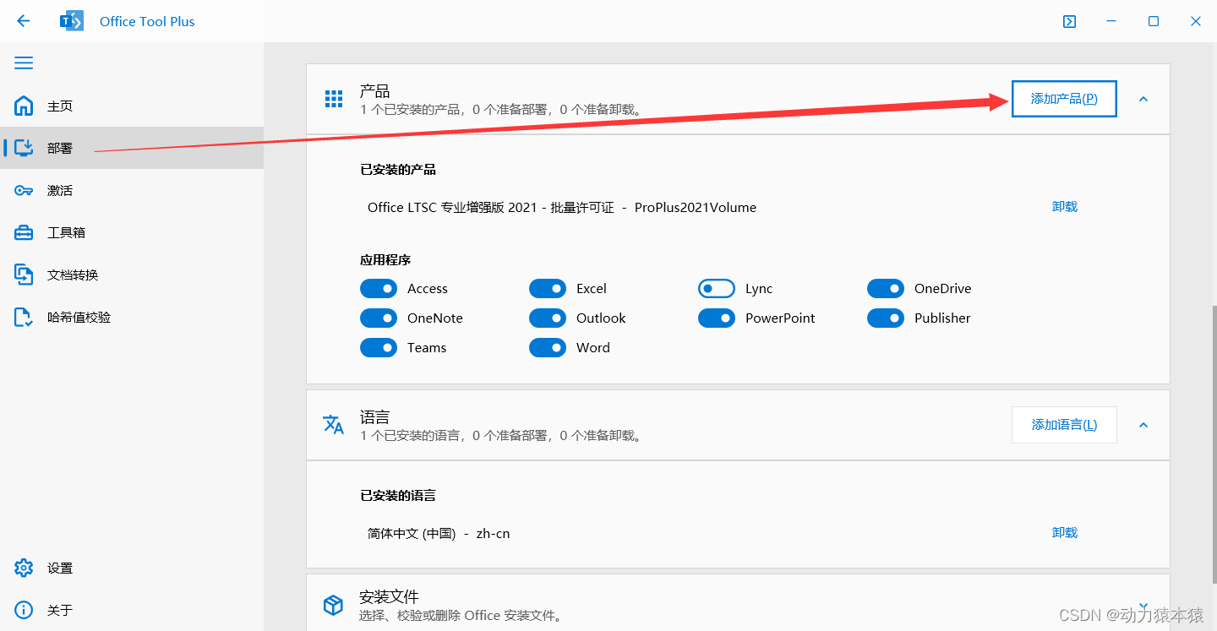The width and height of the screenshot is (1217, 631).
Task: Click the Office Tool Plus logo
Action: coord(72,21)
